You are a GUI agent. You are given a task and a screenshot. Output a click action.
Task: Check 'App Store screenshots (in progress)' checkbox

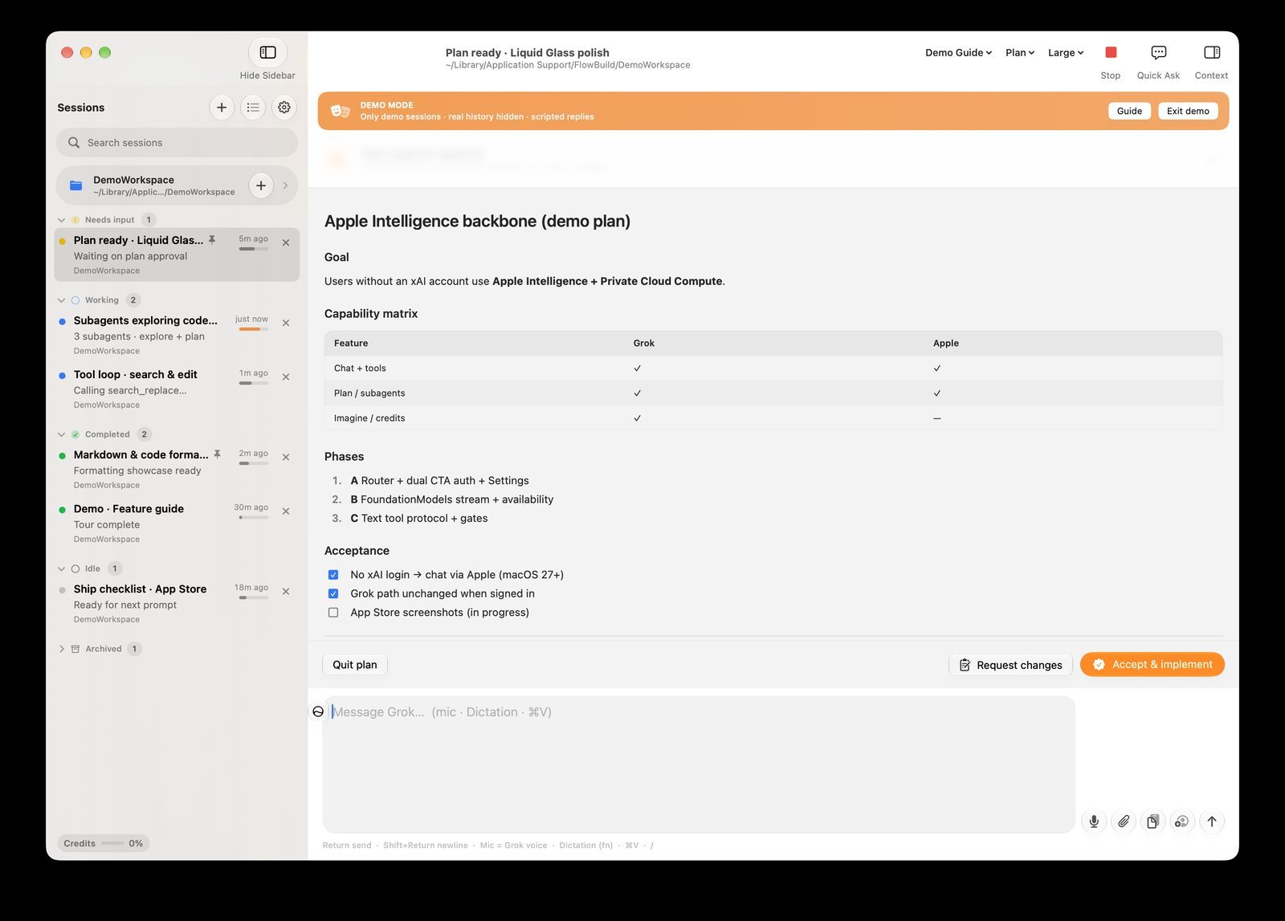pos(333,613)
